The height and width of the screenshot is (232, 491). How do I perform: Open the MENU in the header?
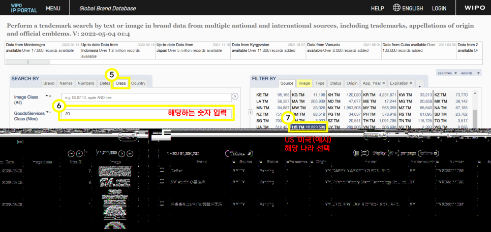[x=53, y=9]
